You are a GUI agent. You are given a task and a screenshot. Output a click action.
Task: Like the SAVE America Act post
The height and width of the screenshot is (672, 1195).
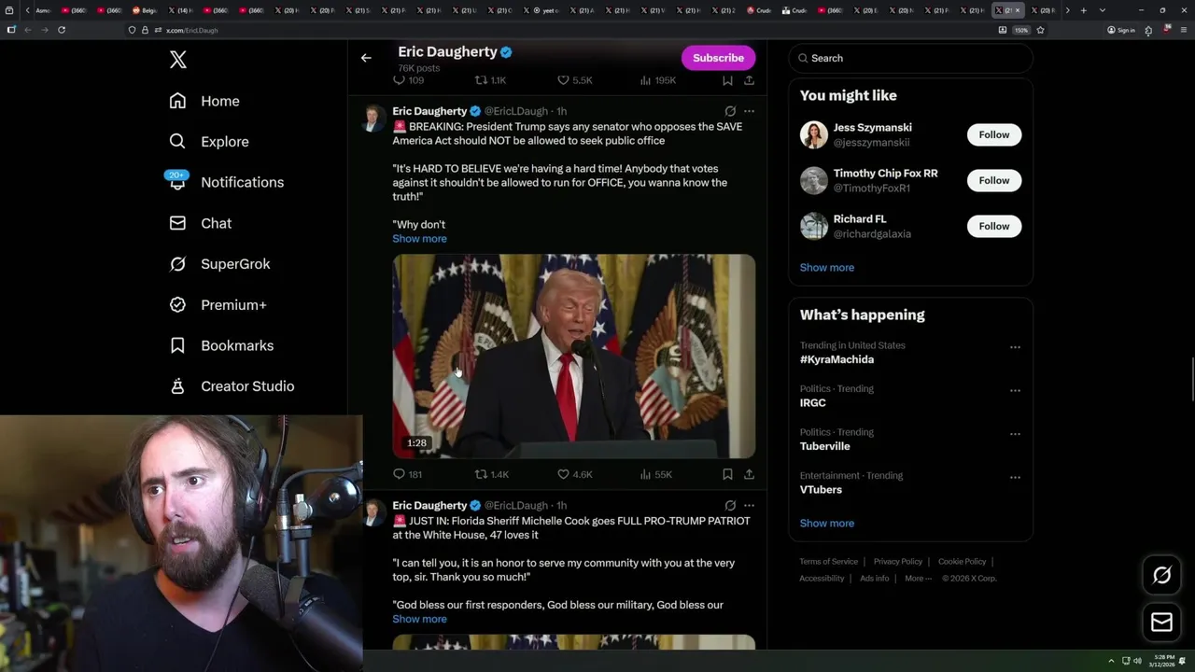pos(574,474)
